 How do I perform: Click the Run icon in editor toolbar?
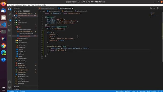(154, 8)
